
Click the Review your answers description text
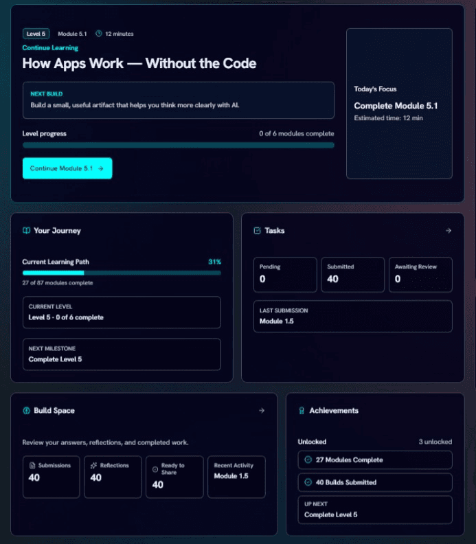tap(106, 442)
